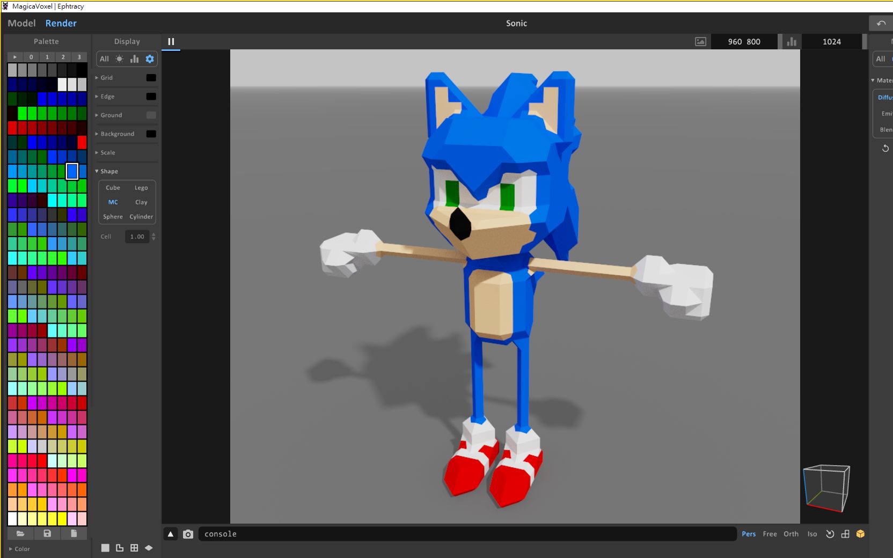Select All filter in Display panel
Viewport: 893px width, 558px height.
point(104,59)
